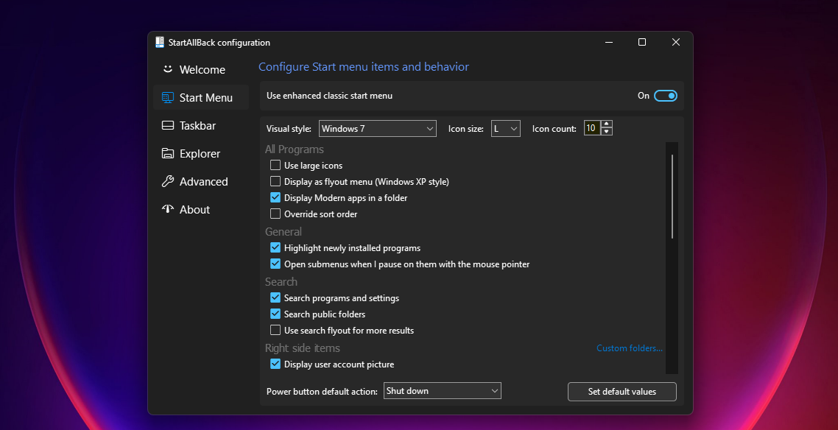Click Set default values button
Screen dimensions: 838x430
click(622, 392)
